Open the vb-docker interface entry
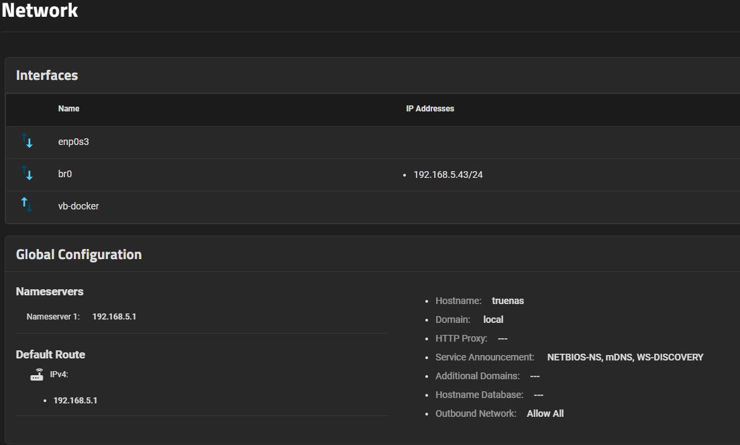 [78, 206]
